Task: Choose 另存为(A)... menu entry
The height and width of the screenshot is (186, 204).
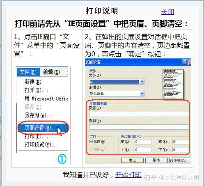Action: tap(39, 115)
